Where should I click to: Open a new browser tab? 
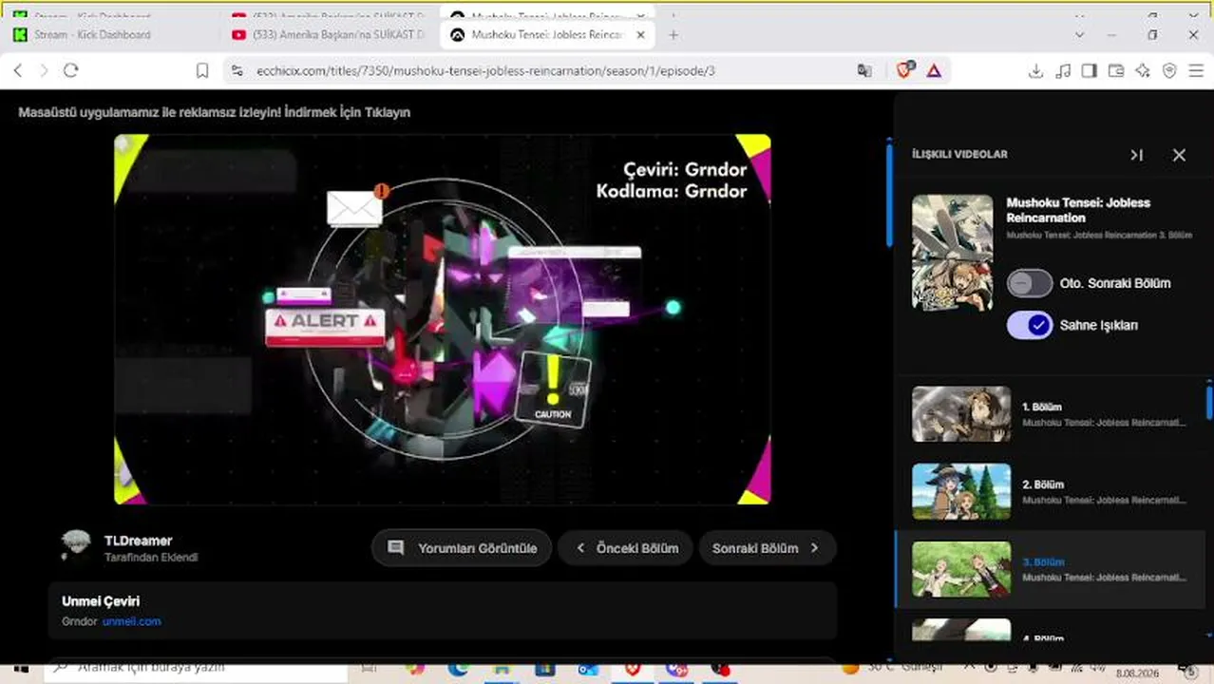[673, 35]
